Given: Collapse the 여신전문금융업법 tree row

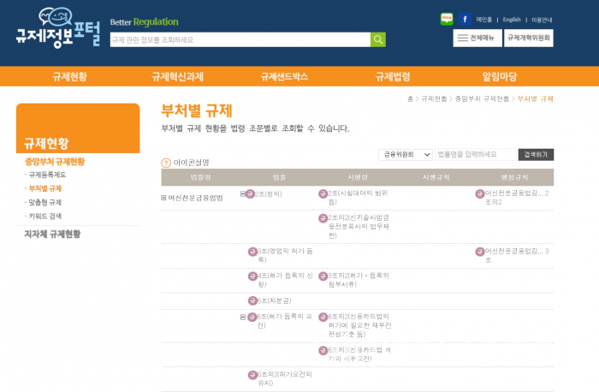Looking at the screenshot, I should pos(164,198).
